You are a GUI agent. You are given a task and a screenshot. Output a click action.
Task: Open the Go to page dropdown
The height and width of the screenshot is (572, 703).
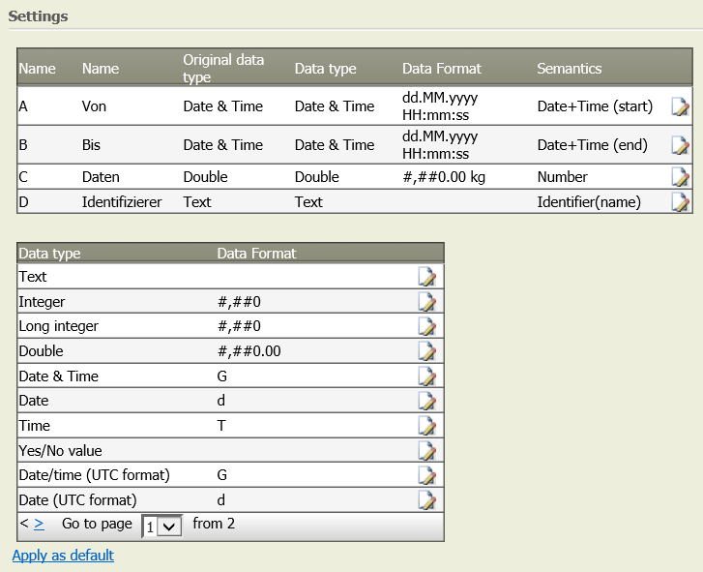[161, 526]
